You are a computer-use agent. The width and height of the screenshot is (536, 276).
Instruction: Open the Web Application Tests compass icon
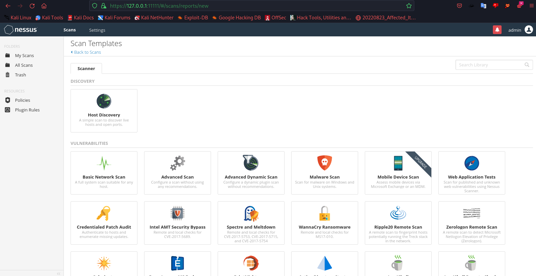472,163
